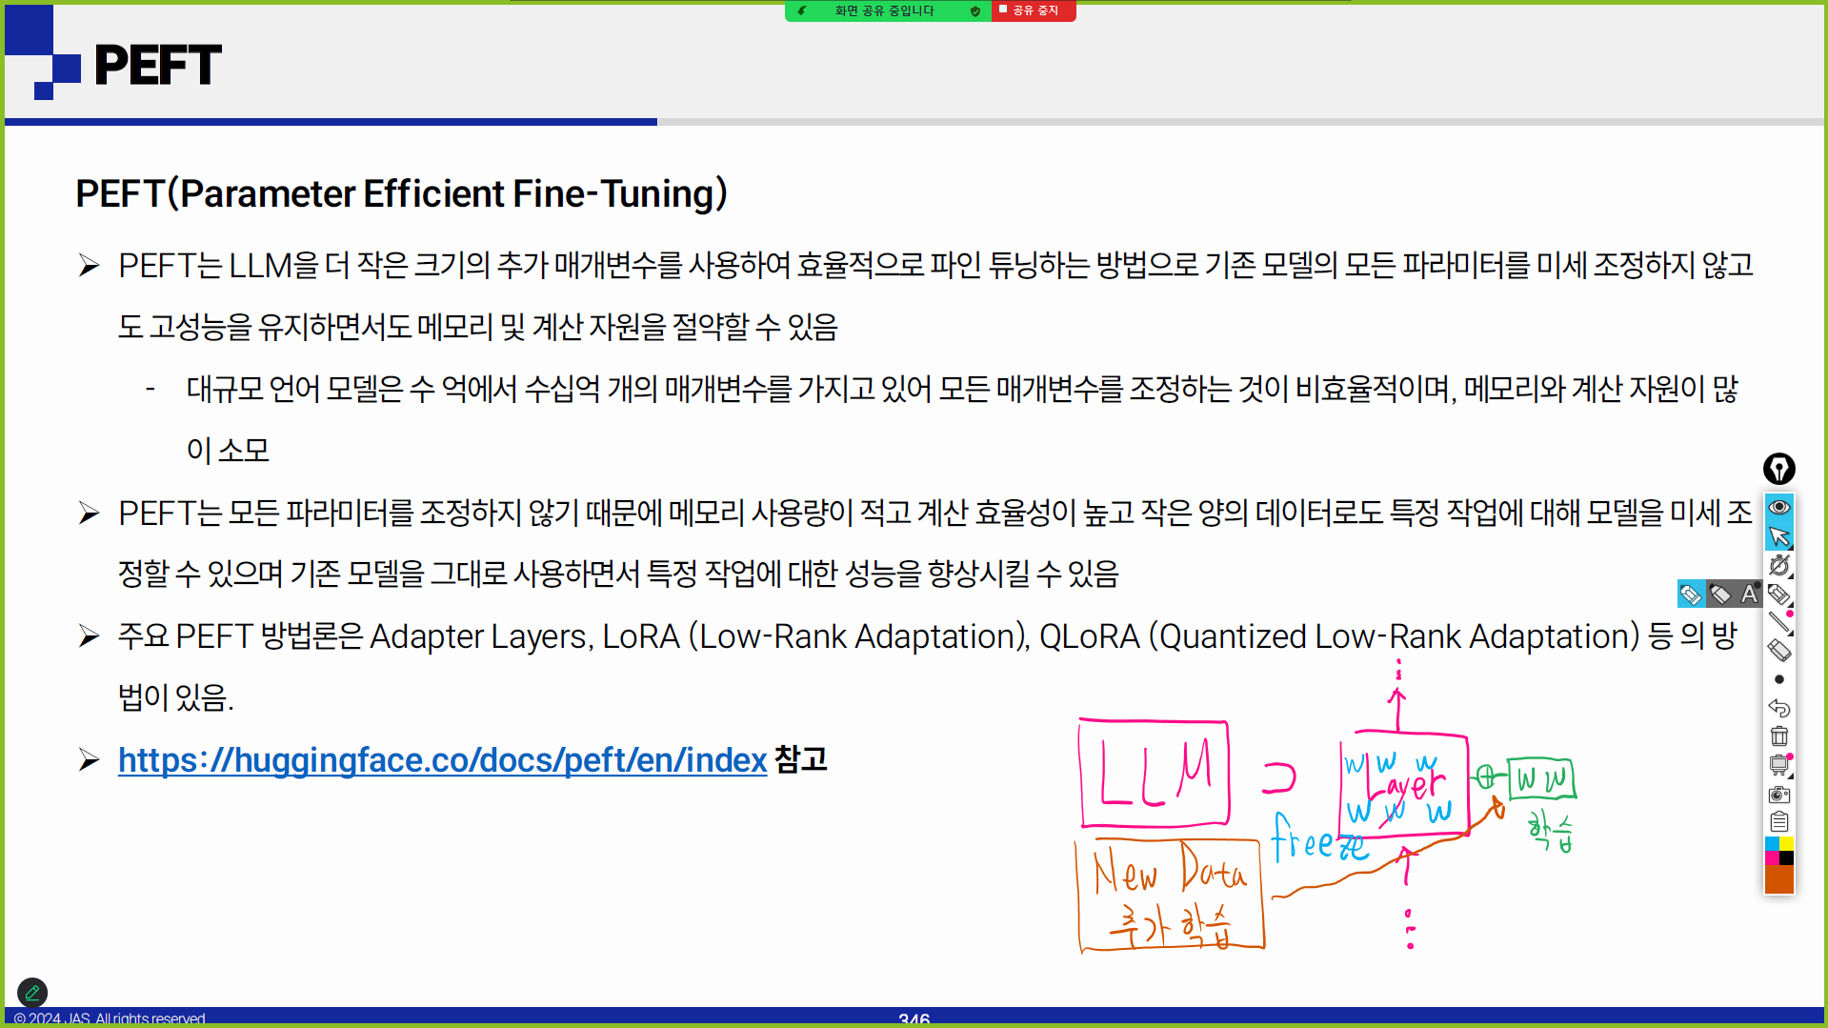This screenshot has height=1028, width=1828.
Task: Select the eraser tool
Action: point(1778,651)
